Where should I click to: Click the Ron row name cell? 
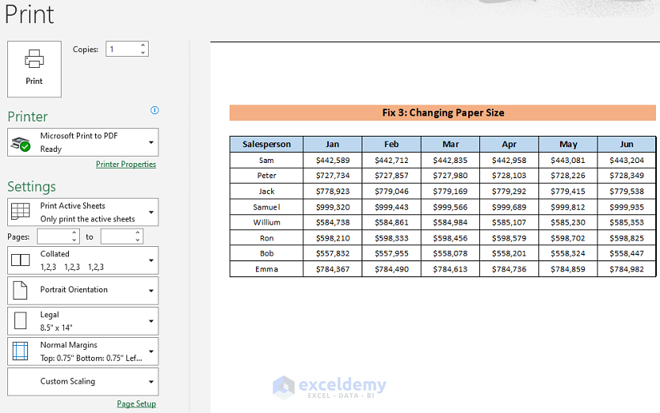click(x=266, y=238)
